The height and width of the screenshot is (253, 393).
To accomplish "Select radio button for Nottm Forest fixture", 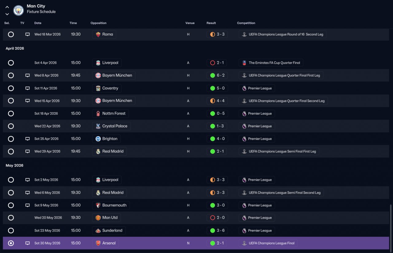I will [11, 113].
